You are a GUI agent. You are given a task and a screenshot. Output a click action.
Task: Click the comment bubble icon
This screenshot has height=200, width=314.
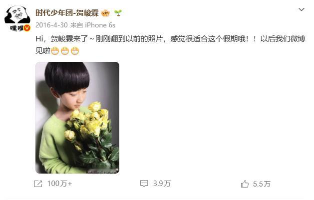pos(144,184)
